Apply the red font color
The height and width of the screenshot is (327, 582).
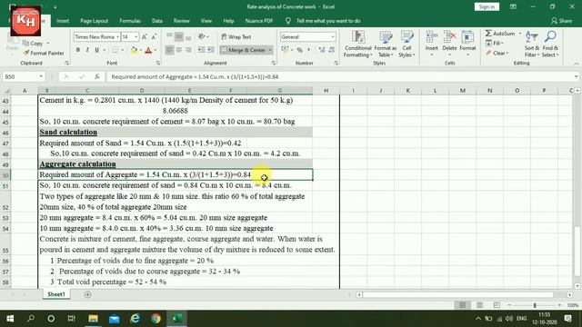148,50
